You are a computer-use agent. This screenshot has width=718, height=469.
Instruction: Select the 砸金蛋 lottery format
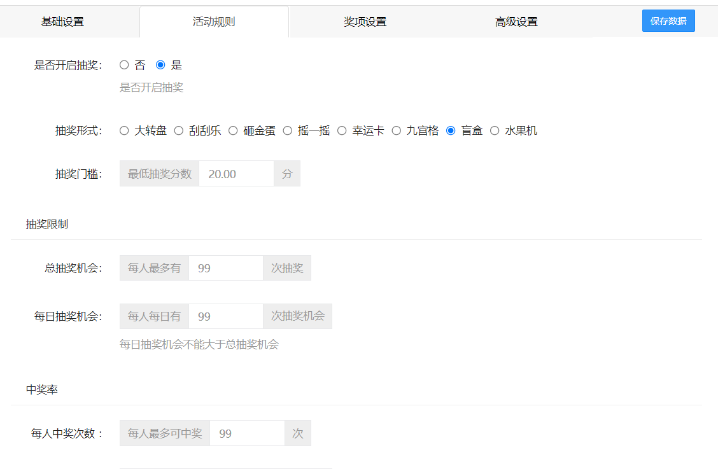233,130
